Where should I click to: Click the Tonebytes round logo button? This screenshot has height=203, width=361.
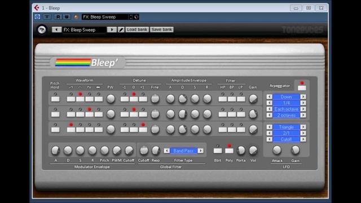(x=42, y=30)
